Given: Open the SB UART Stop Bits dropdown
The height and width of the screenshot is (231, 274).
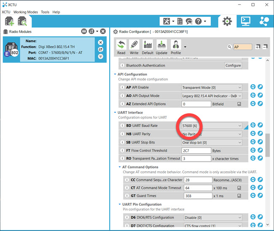Looking at the screenshot, I should pos(212,142).
